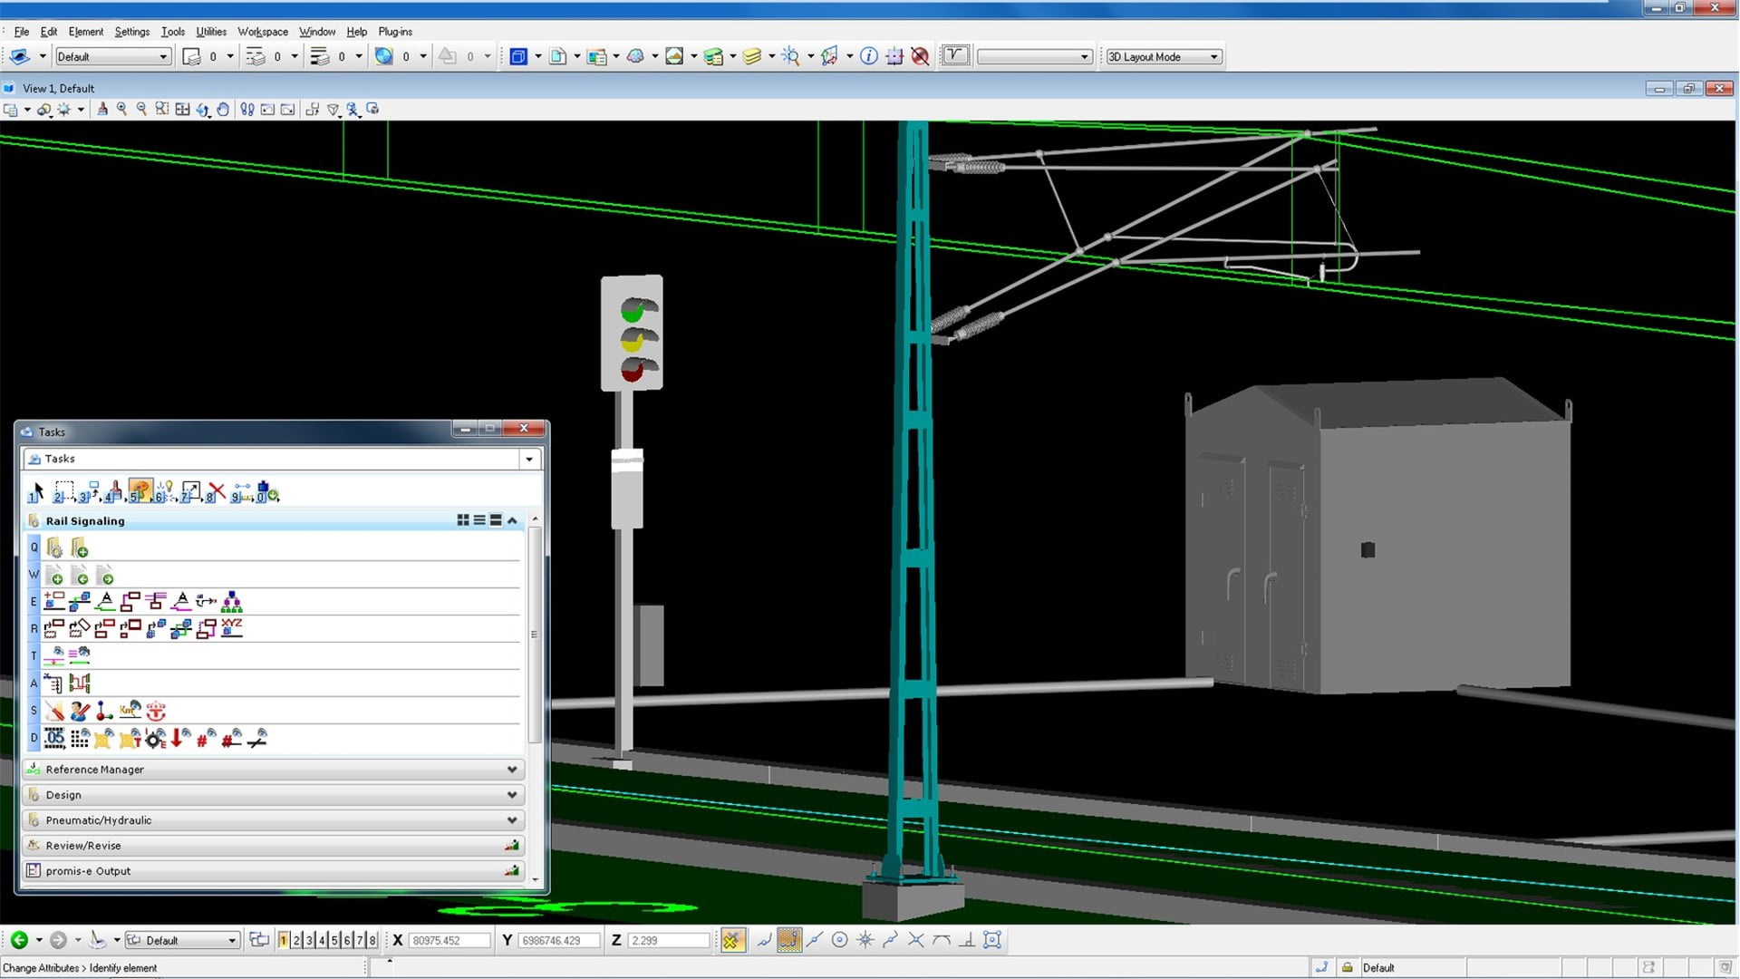The image size is (1740, 979).
Task: Click the Update View paintbrush icon
Action: click(x=102, y=109)
